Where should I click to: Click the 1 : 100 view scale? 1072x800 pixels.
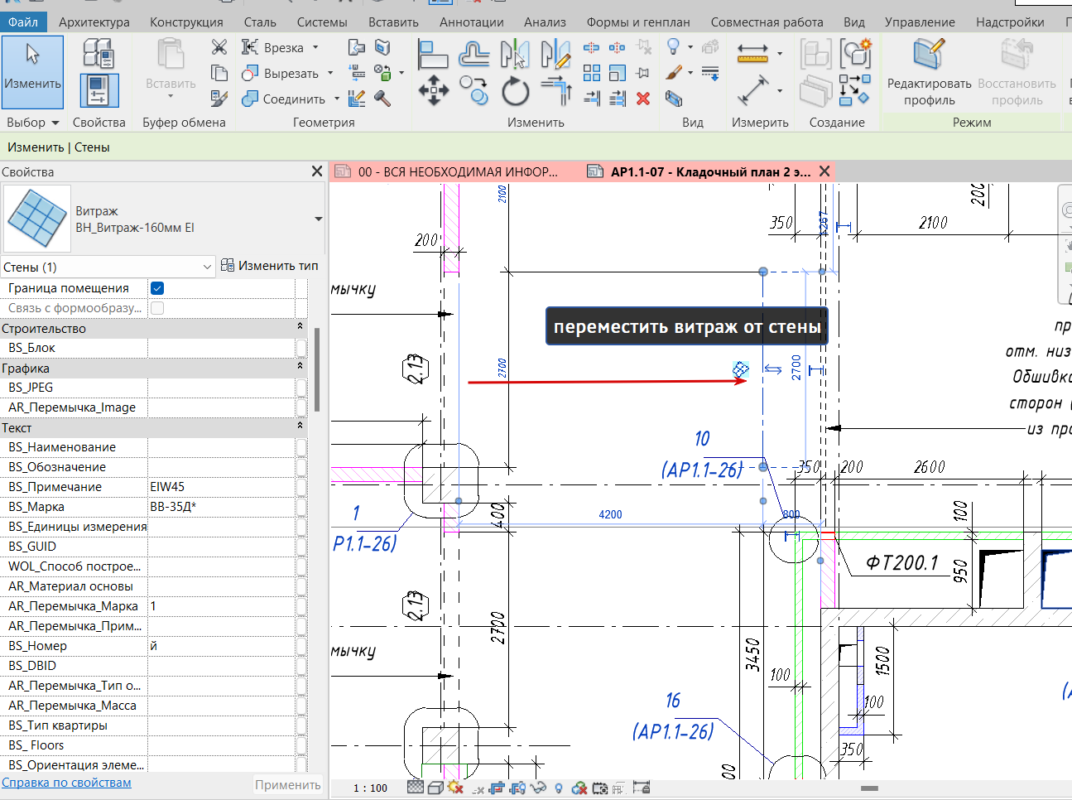pyautogui.click(x=370, y=788)
